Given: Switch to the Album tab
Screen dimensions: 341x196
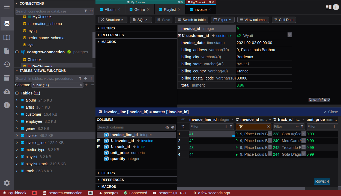Looking at the screenshot, I should pyautogui.click(x=110, y=10).
